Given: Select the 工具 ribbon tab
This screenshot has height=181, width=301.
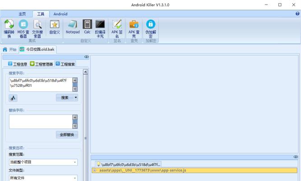Looking at the screenshot, I should (x=41, y=14).
